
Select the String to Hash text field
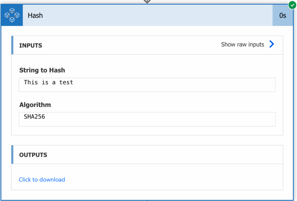[147, 85]
